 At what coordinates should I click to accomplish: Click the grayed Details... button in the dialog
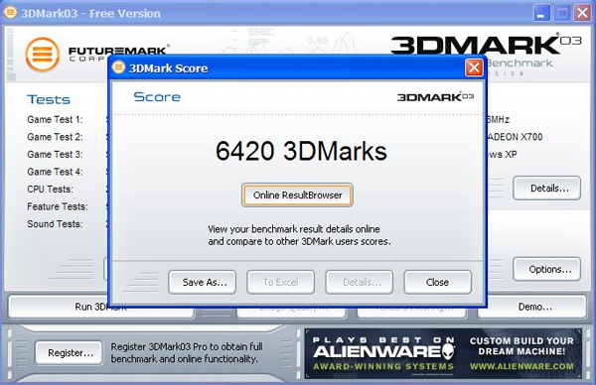coord(360,282)
